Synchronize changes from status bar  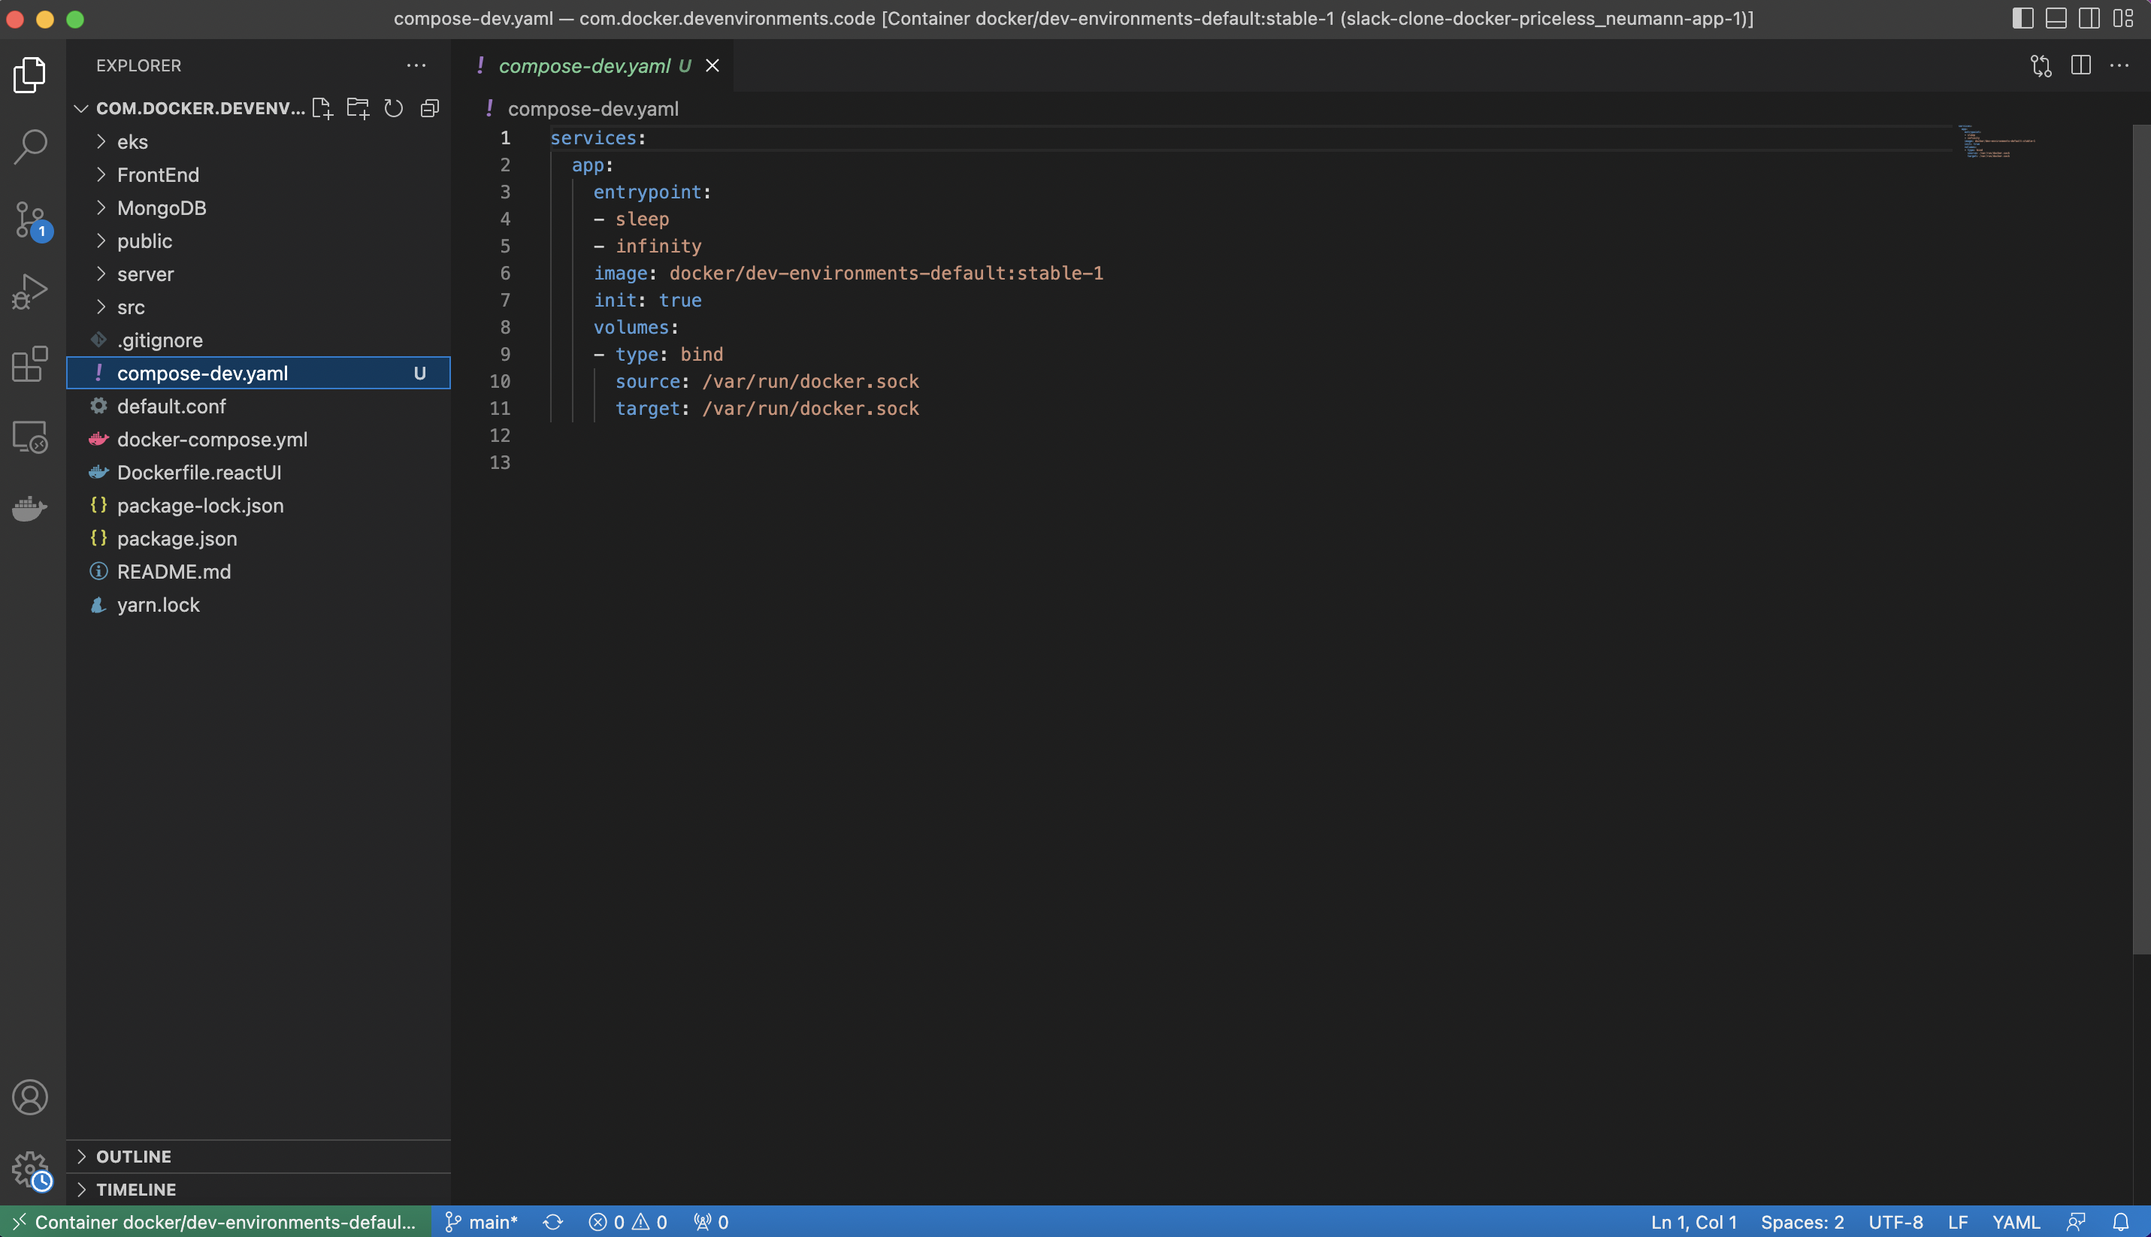[x=553, y=1222]
